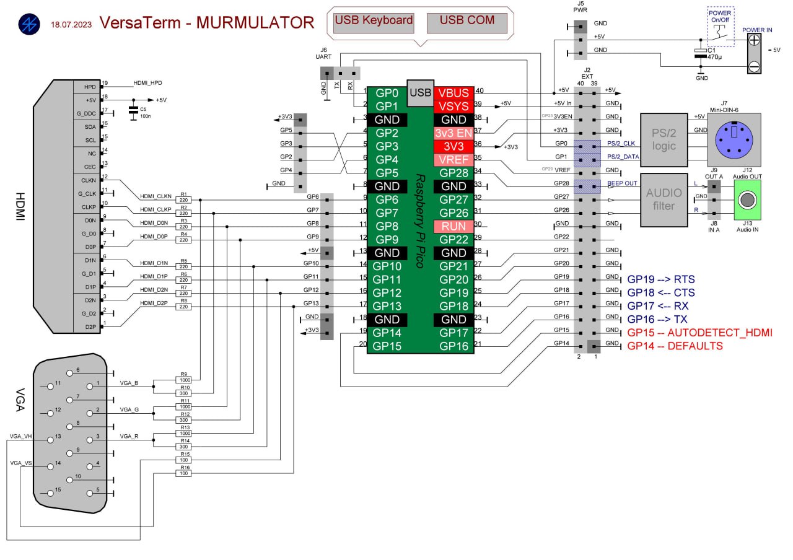
Task: Click the green Audio OUT jack symbol
Action: [x=748, y=200]
